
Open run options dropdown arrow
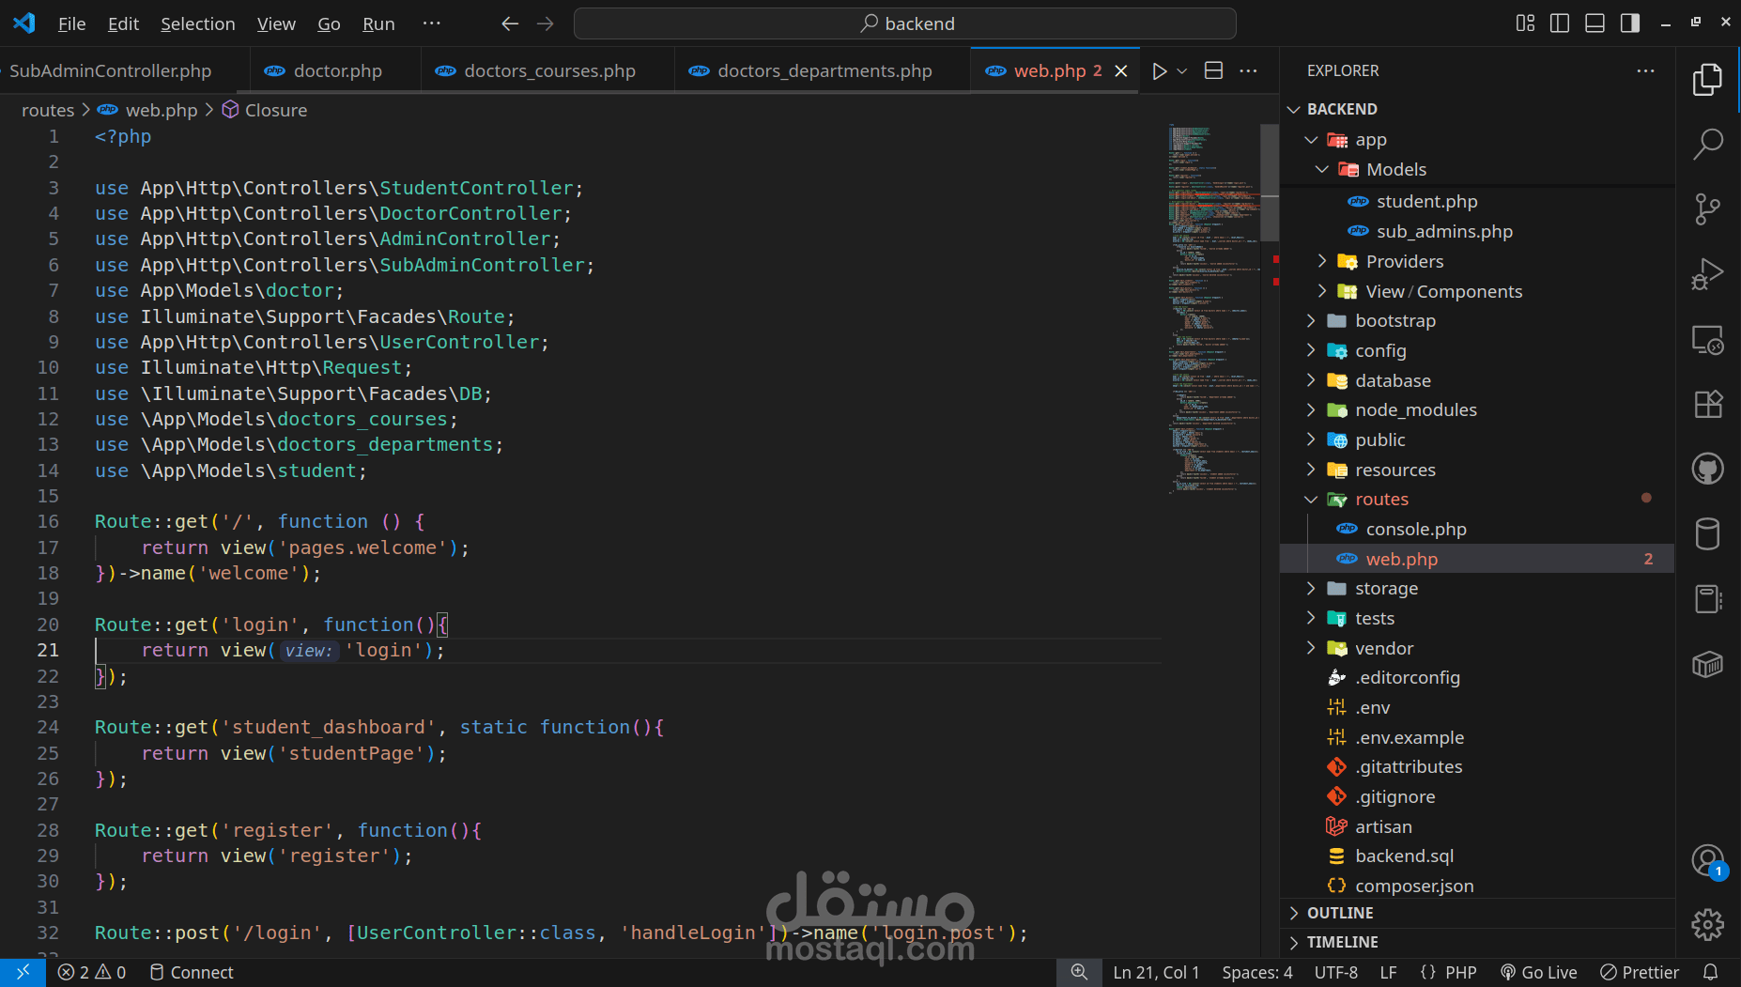pos(1182,71)
